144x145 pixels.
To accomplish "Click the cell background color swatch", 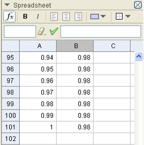I will tap(95, 17).
